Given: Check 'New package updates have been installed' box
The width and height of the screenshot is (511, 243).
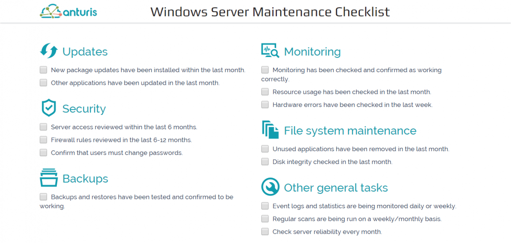Looking at the screenshot, I should (43, 70).
